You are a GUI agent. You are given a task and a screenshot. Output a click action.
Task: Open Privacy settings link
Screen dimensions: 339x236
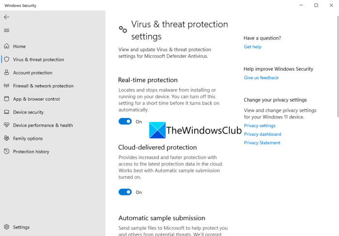coord(260,126)
